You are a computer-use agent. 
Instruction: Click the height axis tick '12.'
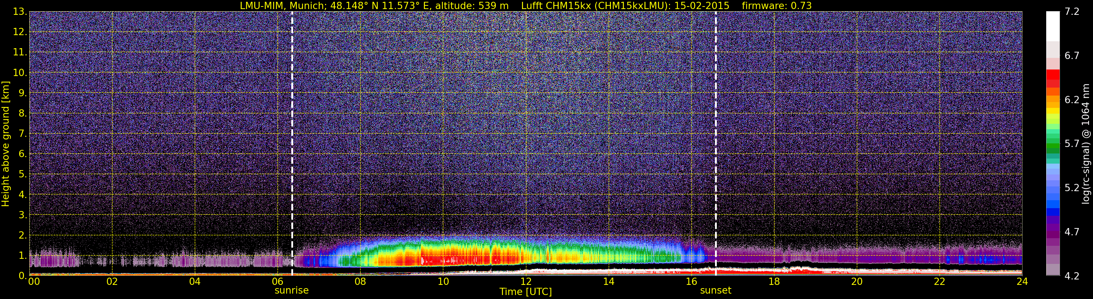tap(20, 32)
